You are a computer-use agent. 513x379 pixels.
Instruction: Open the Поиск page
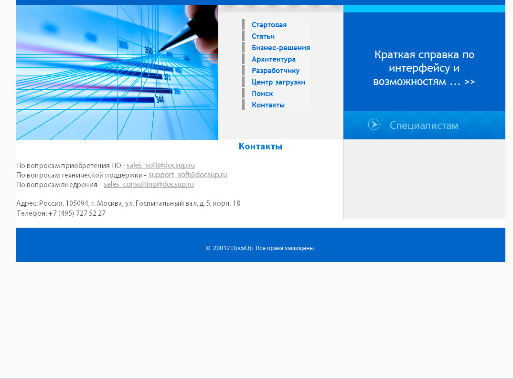(x=262, y=94)
